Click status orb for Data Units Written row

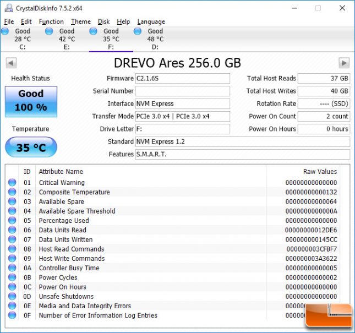click(12, 239)
